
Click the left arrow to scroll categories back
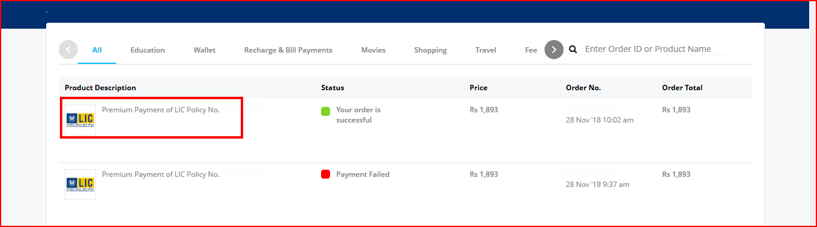[x=68, y=50]
